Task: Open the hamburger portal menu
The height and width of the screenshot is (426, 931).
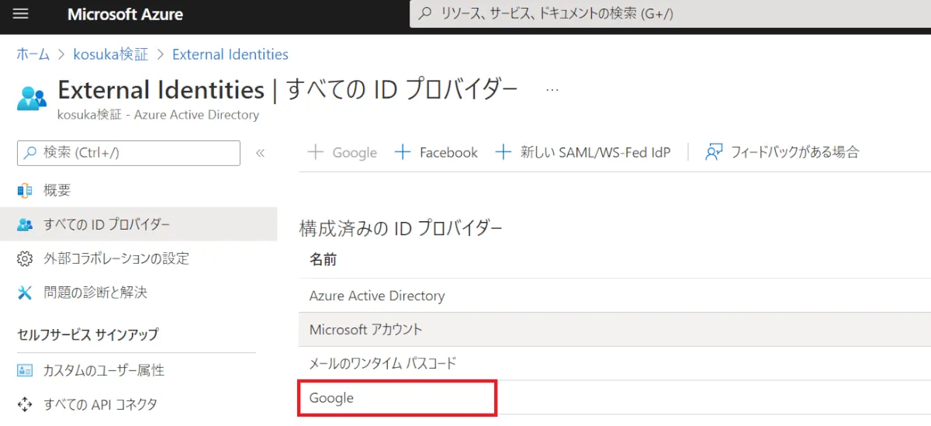Action: 20,14
